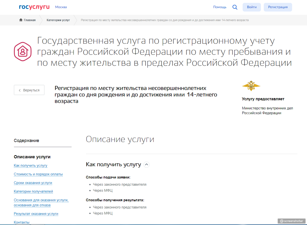The width and height of the screenshot is (307, 225).
Task: Collapse the Как получить услугу section
Action: click(x=146, y=164)
